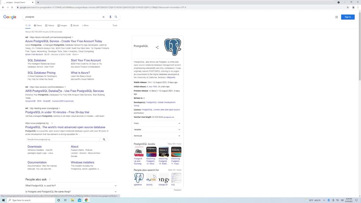Screen dimensions: 361x203
Task: Click the Chrome address bar
Action: (x=180, y=7)
